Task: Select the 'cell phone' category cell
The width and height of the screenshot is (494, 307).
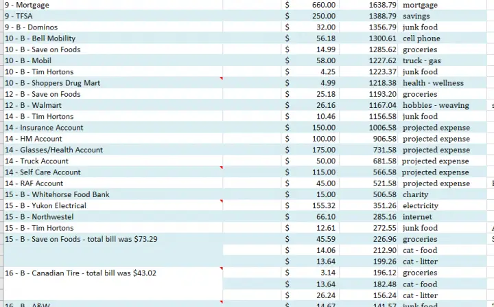Action: 443,38
